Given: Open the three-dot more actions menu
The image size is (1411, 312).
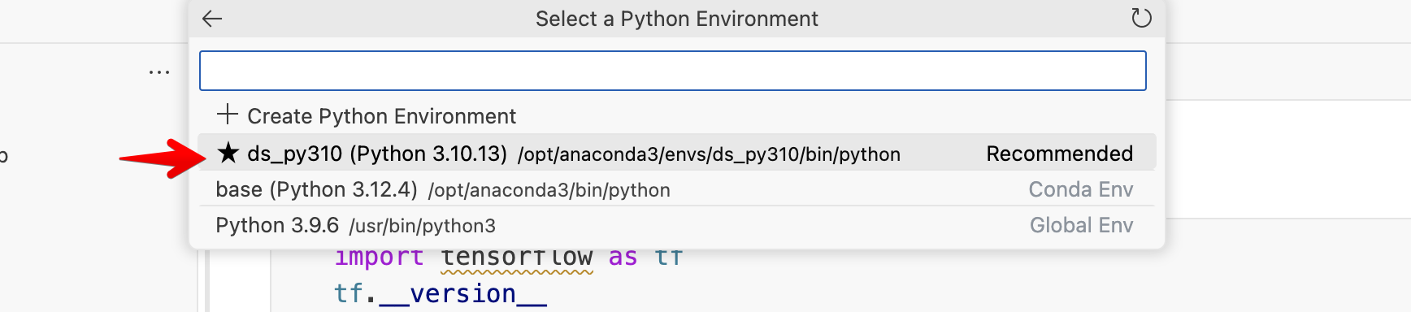Looking at the screenshot, I should (x=159, y=72).
